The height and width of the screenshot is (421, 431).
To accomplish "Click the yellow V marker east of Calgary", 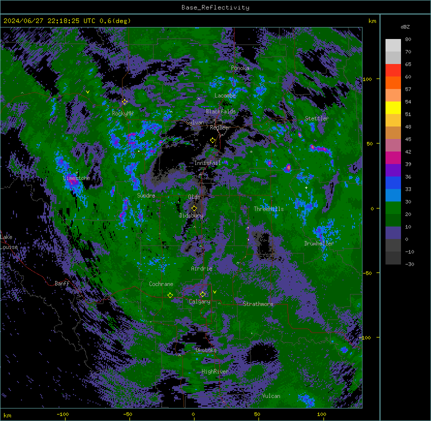I will (214, 292).
